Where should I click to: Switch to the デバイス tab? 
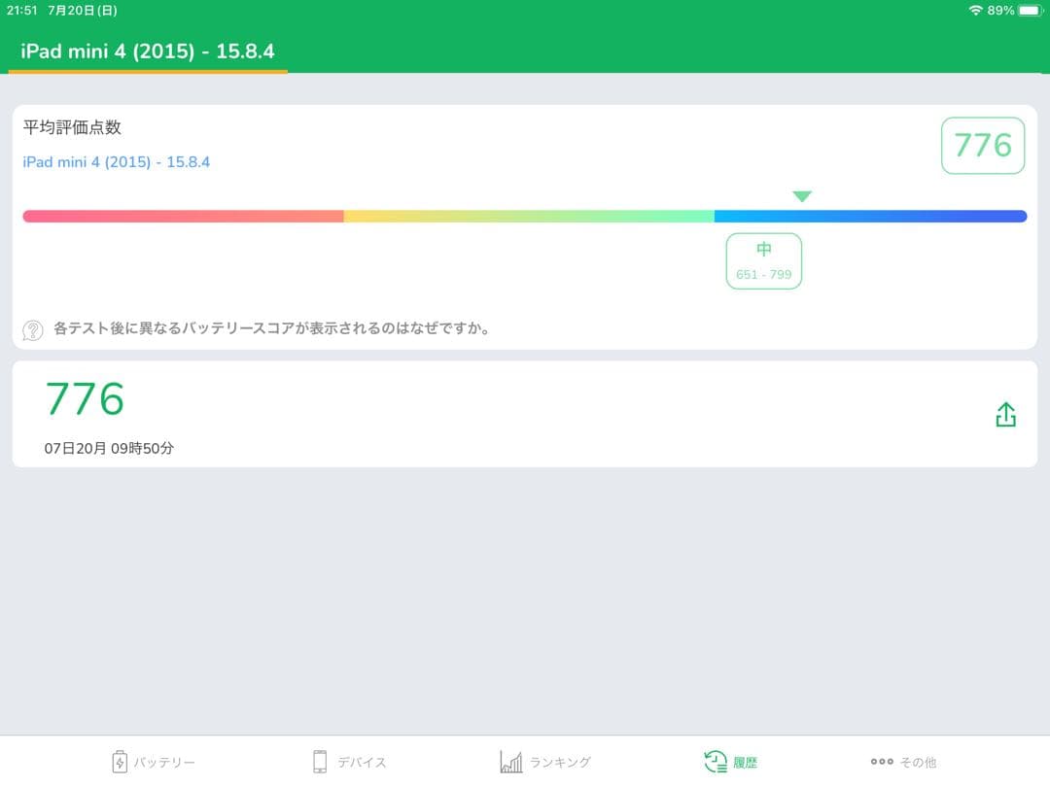coord(350,762)
